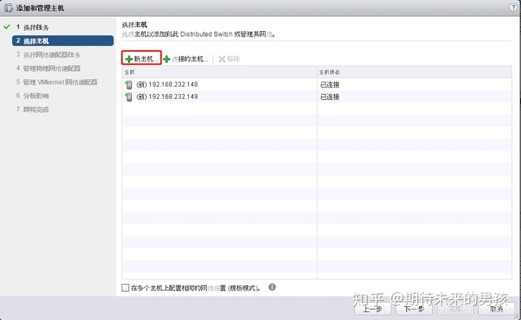Click the green plus icon for 迁移的主机
Image resolution: width=521 pixels, height=320 pixels.
click(x=167, y=59)
